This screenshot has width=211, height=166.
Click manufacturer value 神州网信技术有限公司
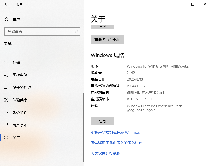click(x=145, y=92)
